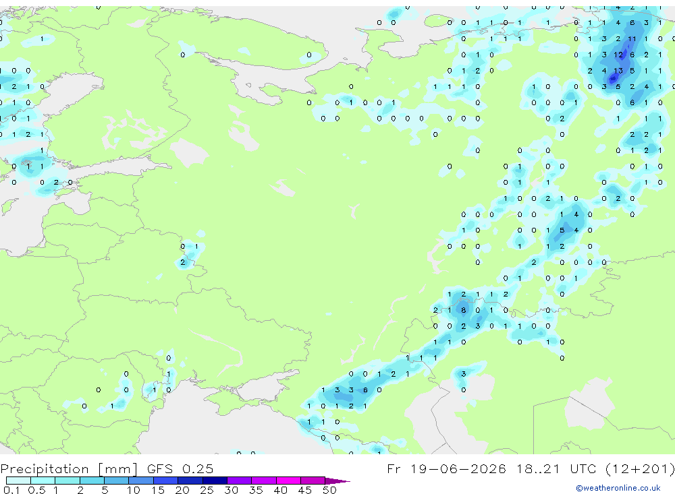The height and width of the screenshot is (494, 675).
Task: Click the 5–10 mm legend color swatch
Action: click(116, 481)
